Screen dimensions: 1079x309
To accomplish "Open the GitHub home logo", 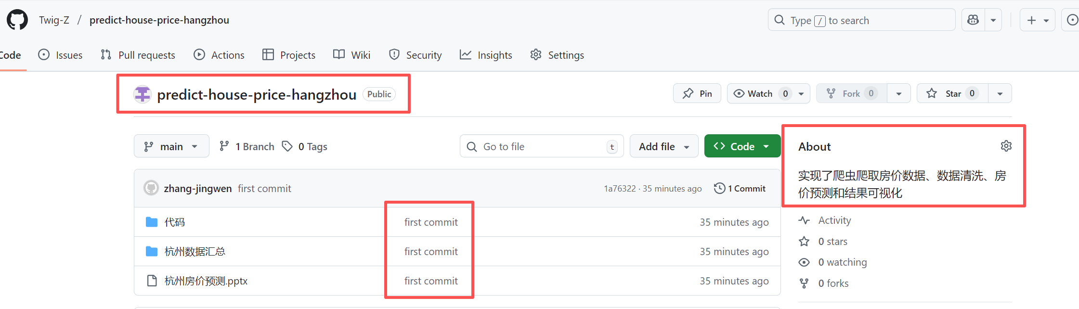I will coord(17,20).
